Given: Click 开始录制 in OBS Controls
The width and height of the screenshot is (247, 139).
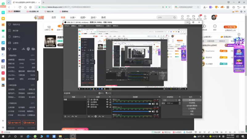Looking at the screenshot, I should (192, 103).
